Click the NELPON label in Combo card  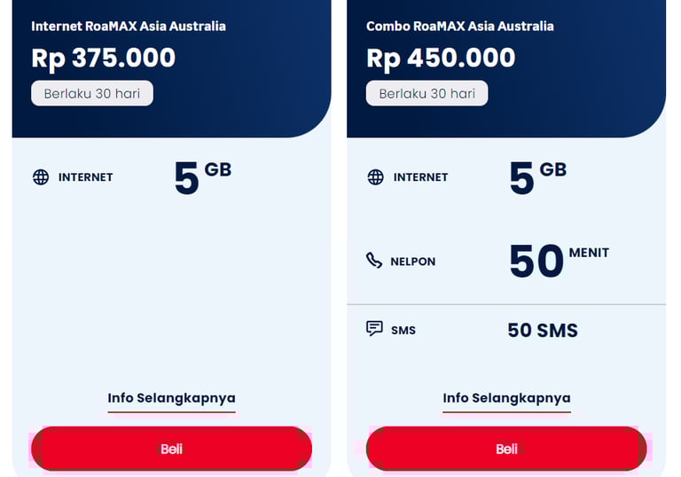413,262
